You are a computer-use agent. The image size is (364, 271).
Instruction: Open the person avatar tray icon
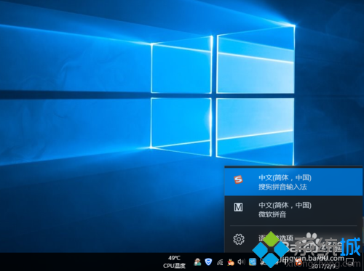coord(197,262)
